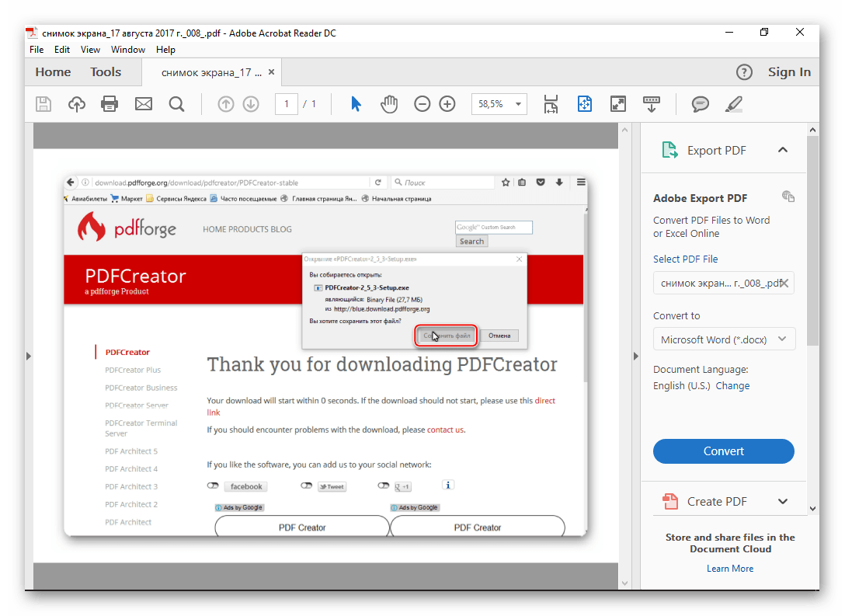Screen dimensions: 845x616
Task: Click the Sign In link
Action: point(789,72)
